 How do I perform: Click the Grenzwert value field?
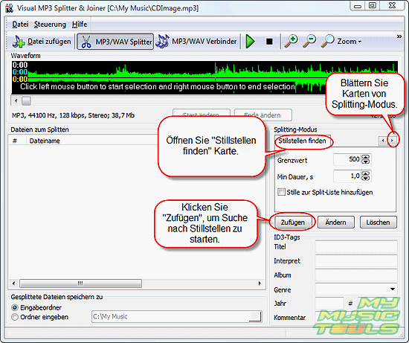pos(348,159)
